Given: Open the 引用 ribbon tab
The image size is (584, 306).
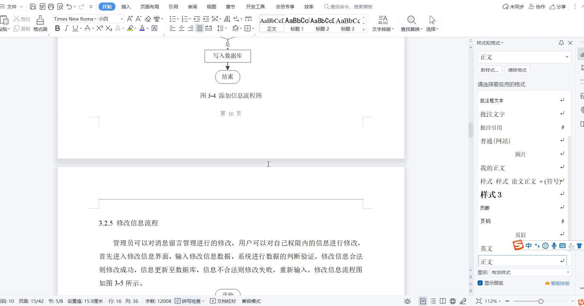Looking at the screenshot, I should point(173,7).
